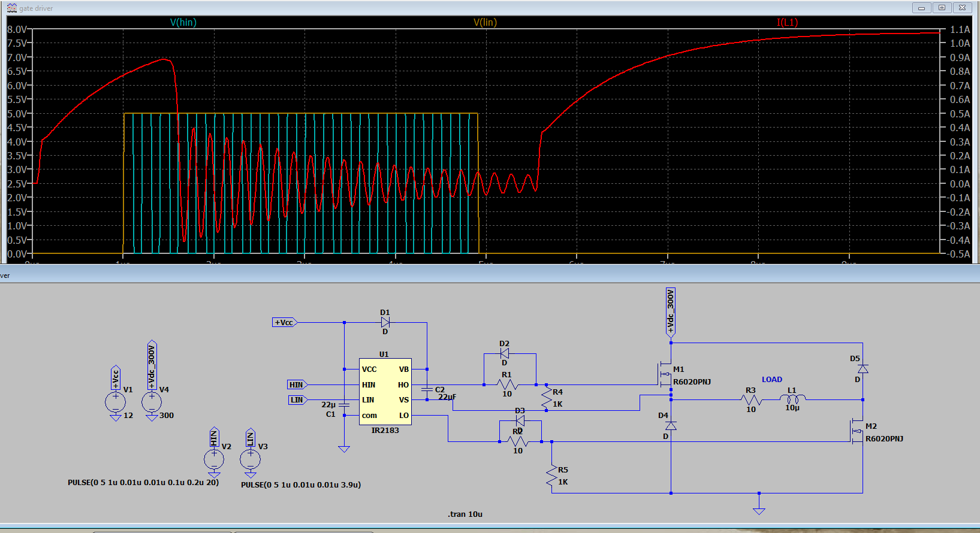Restore down the gate driver waveform window

pyautogui.click(x=942, y=8)
